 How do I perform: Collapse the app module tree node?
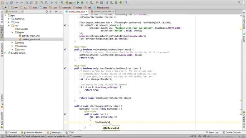[5, 15]
